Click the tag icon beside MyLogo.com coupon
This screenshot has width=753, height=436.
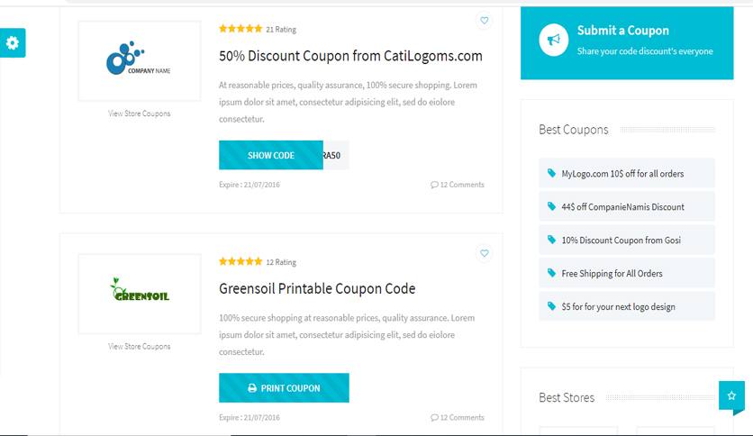coord(551,173)
